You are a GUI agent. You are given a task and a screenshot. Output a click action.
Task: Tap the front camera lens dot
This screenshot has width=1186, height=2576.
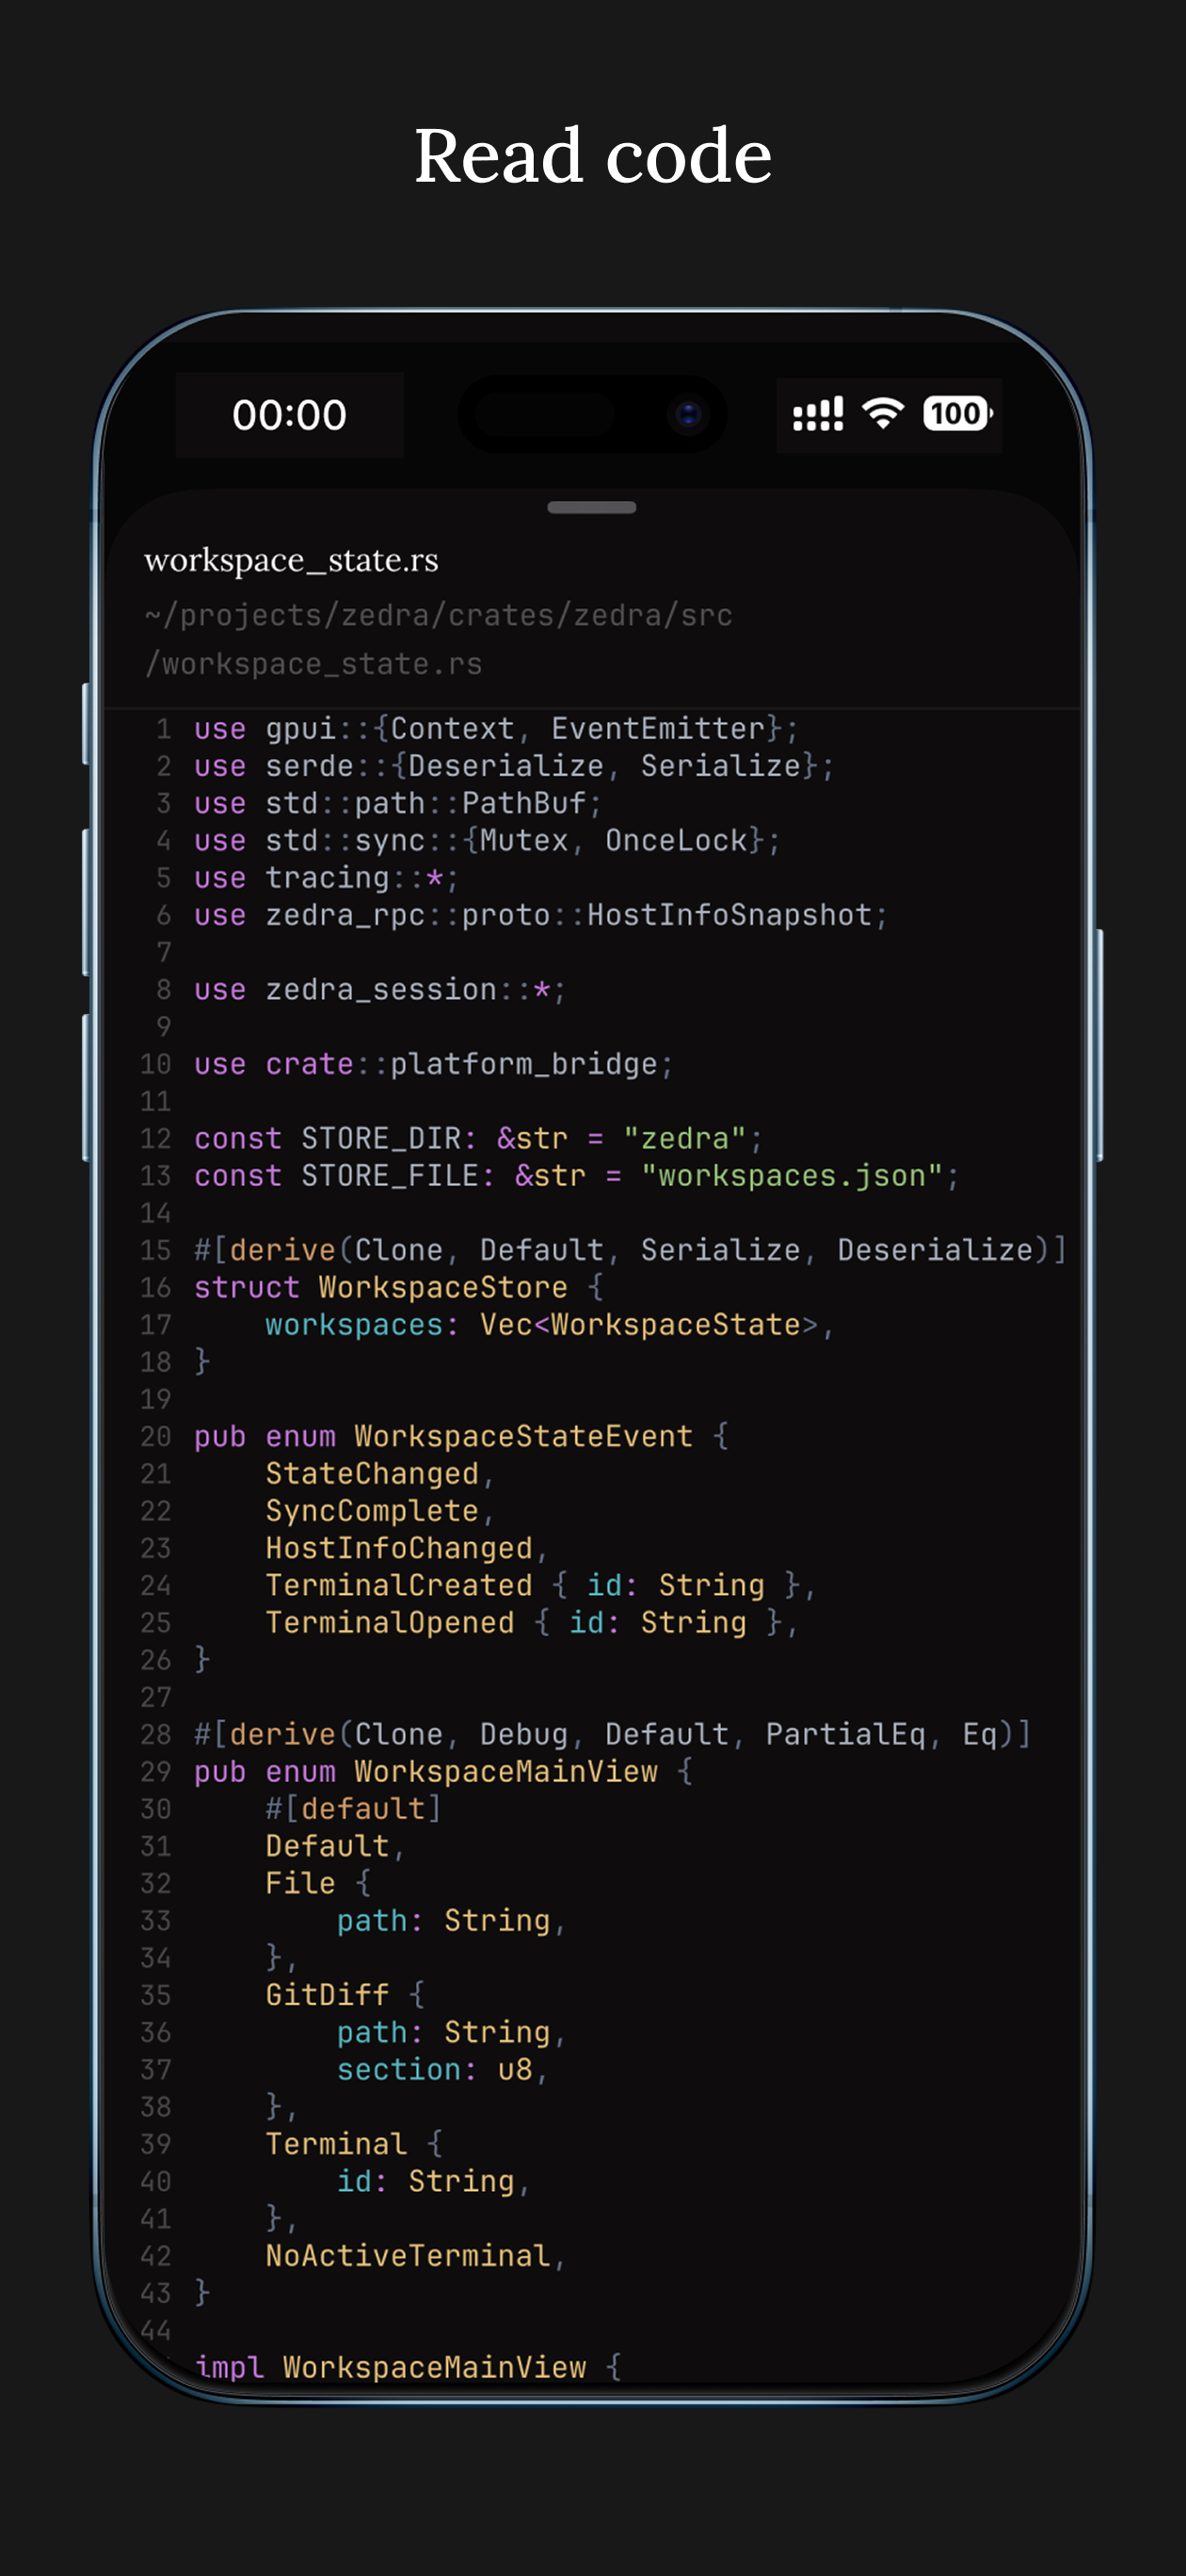(x=688, y=414)
